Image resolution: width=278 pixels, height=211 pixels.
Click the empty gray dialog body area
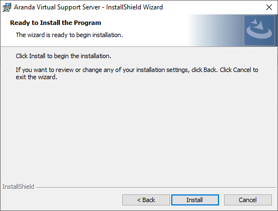pos(139,129)
